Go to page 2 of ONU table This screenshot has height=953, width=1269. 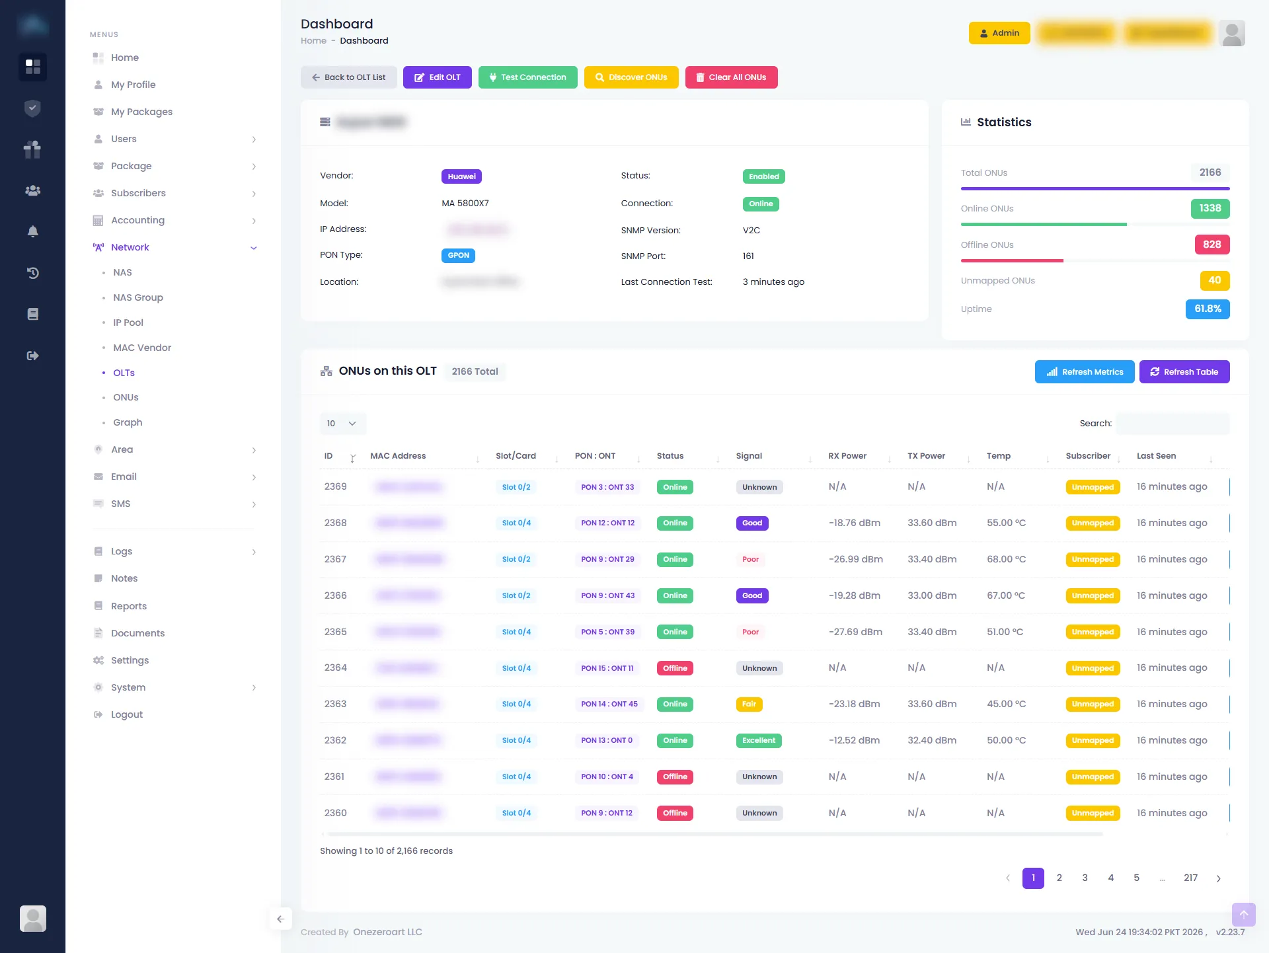(1059, 878)
